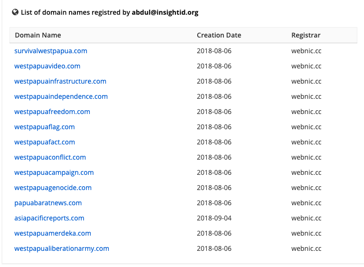Screen dimensions: 364x267
Task: Select westpapuacampaign.com domain link
Action: tap(54, 172)
